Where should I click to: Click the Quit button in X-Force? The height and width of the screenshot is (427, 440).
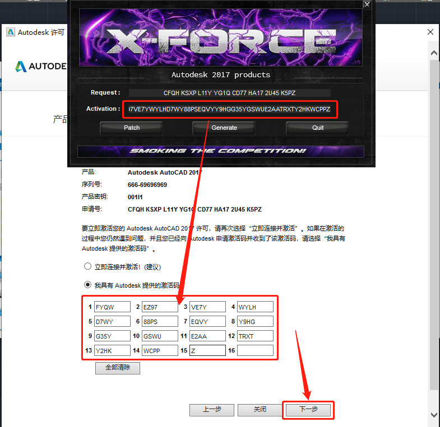click(317, 128)
